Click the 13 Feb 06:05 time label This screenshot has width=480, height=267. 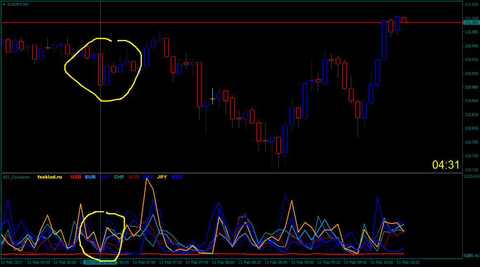(x=65, y=262)
